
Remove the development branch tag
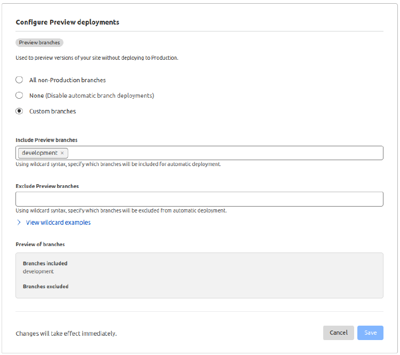(62, 153)
